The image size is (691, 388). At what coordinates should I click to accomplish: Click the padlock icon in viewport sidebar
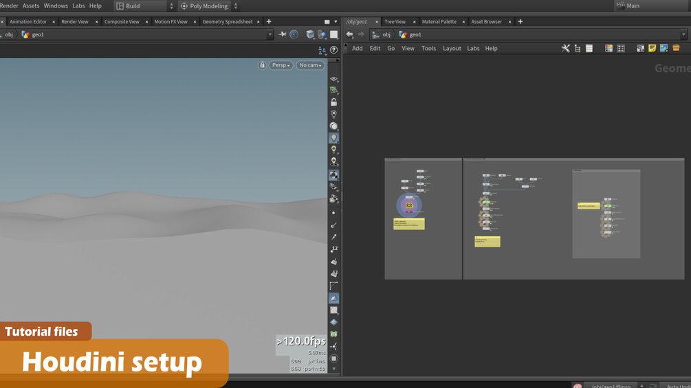point(333,102)
